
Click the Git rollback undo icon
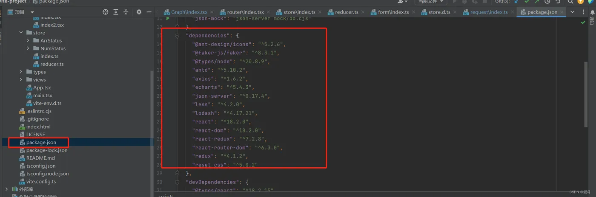tap(558, 2)
